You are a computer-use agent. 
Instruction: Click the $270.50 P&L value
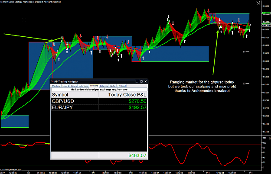(x=137, y=101)
